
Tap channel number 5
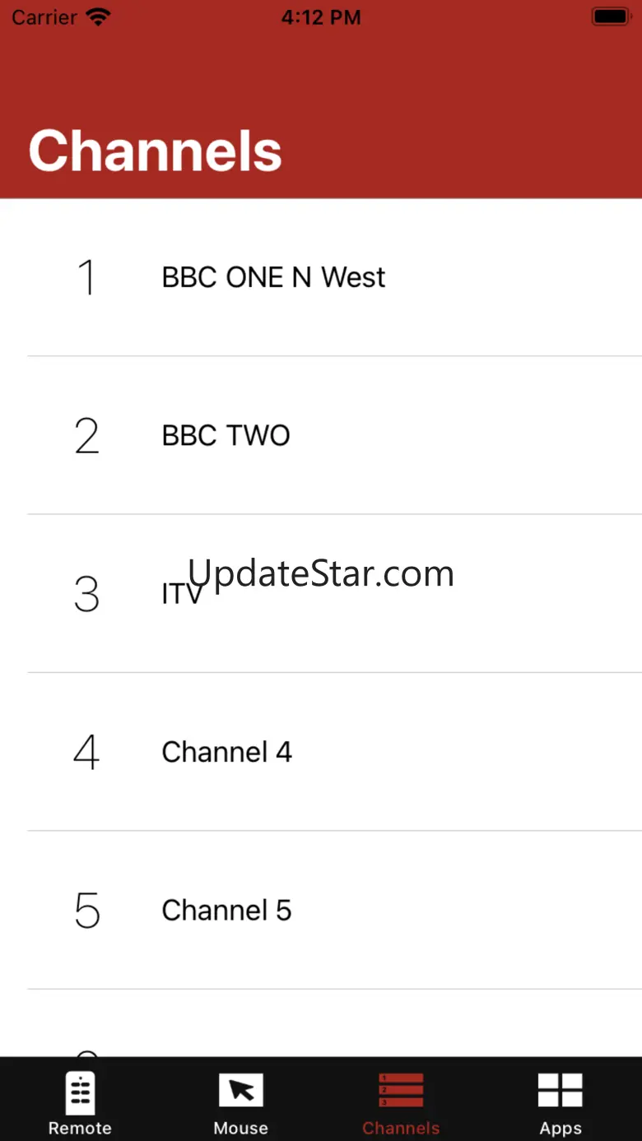point(86,910)
